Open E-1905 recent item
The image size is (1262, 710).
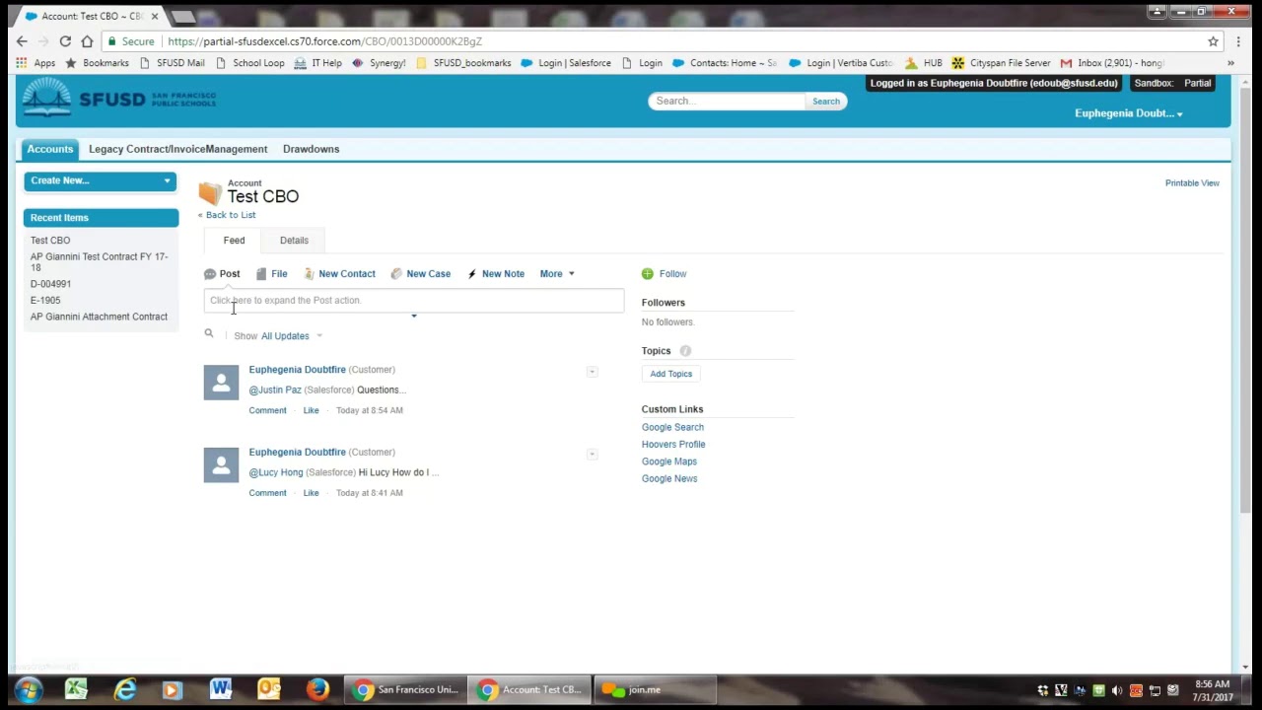coord(45,301)
